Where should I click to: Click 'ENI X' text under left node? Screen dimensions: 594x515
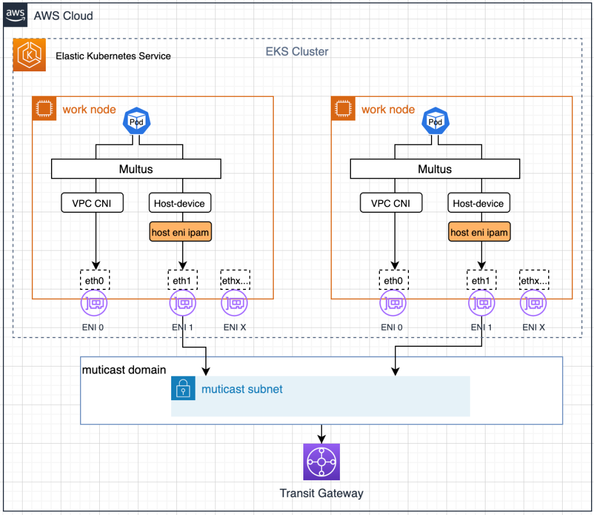pos(234,327)
